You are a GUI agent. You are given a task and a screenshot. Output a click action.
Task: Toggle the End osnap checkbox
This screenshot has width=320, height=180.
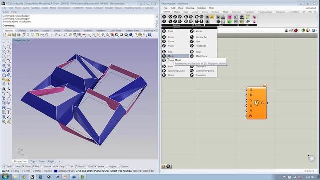pos(4,166)
